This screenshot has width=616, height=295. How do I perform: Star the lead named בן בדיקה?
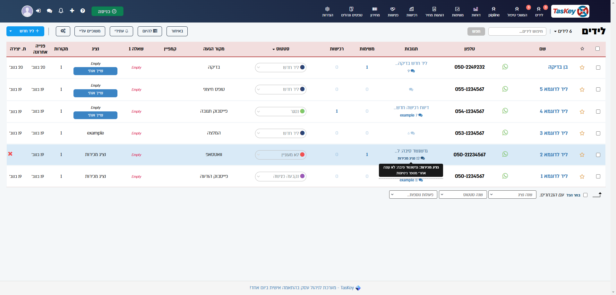point(582,67)
